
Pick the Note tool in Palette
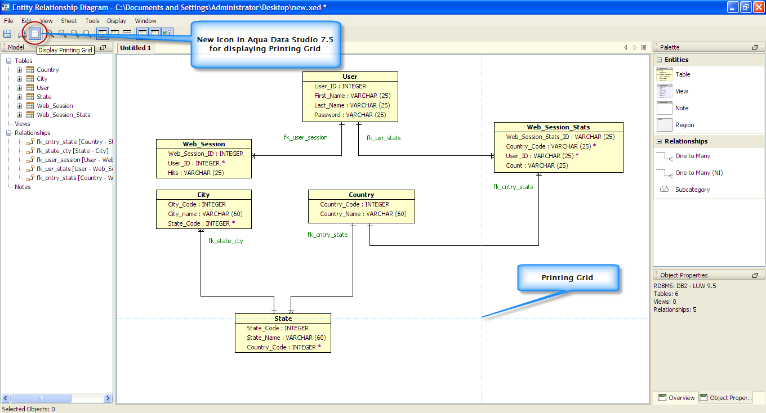673,108
